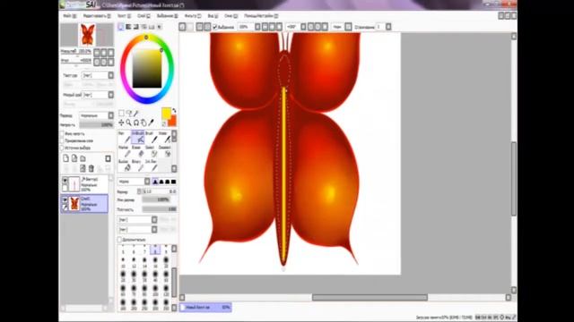This screenshot has height=322, width=574.
Task: Hide the vector layer with eye icon
Action: pos(65,181)
